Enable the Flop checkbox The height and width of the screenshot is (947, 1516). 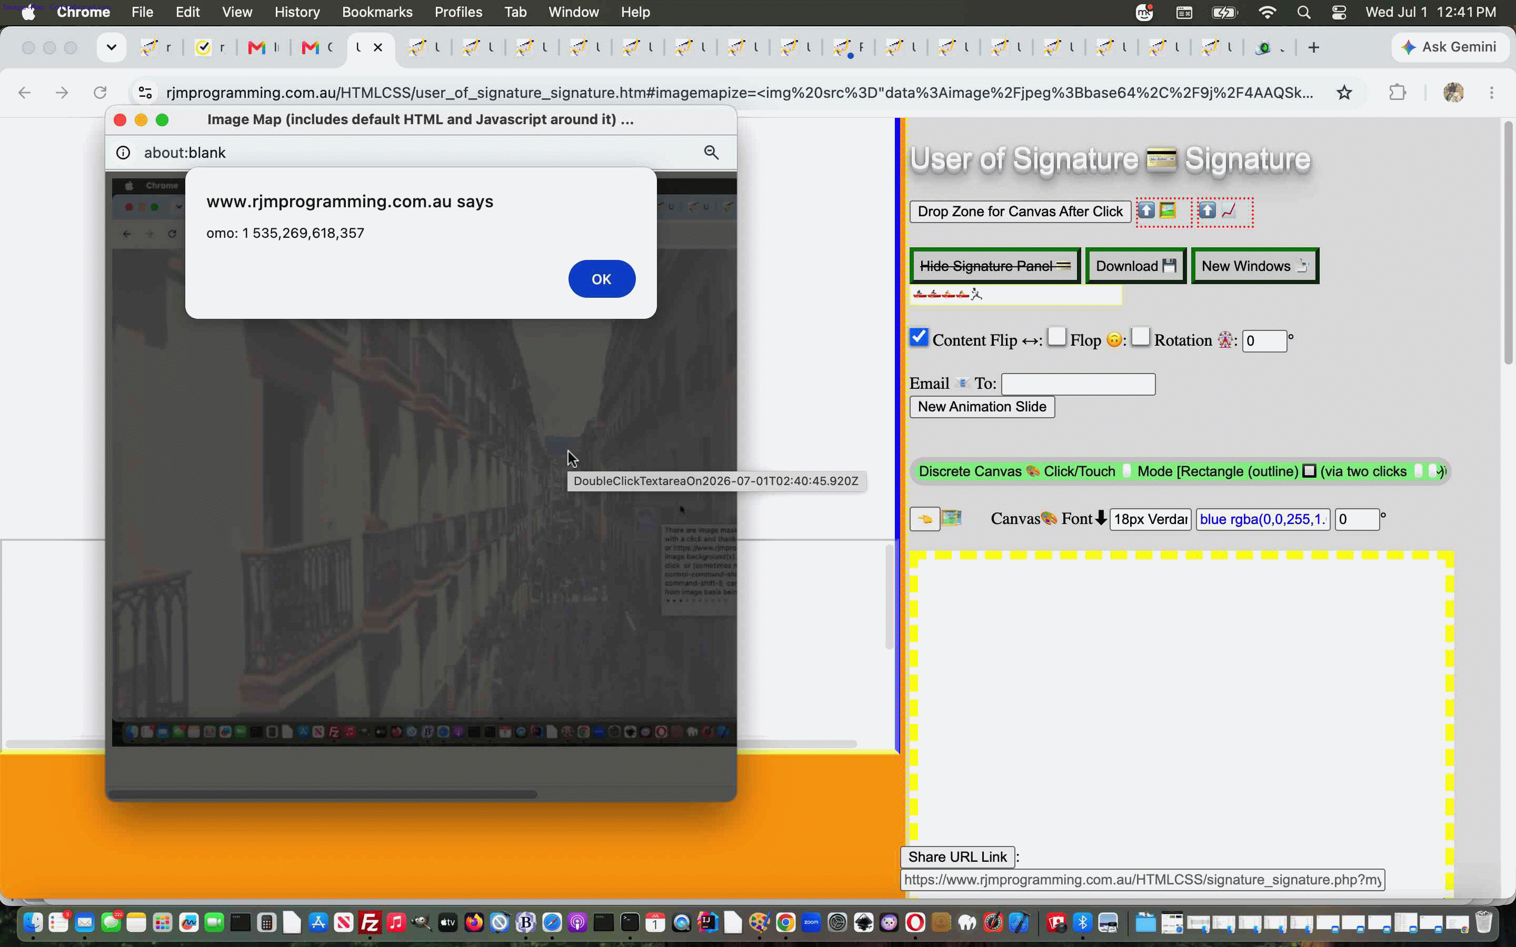[x=1057, y=337]
